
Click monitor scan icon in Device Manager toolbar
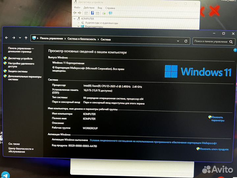point(111,13)
